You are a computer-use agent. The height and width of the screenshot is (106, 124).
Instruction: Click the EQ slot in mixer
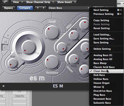pyautogui.click(x=19, y=92)
